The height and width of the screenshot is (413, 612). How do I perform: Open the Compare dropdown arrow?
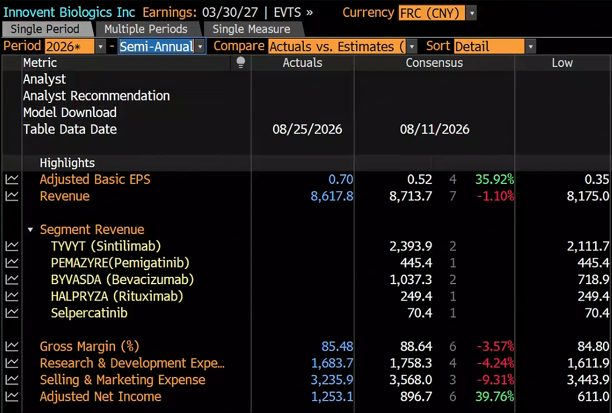pyautogui.click(x=412, y=47)
